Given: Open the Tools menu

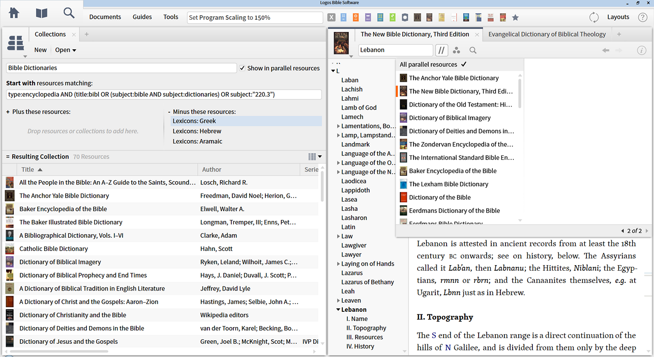Looking at the screenshot, I should [x=171, y=17].
